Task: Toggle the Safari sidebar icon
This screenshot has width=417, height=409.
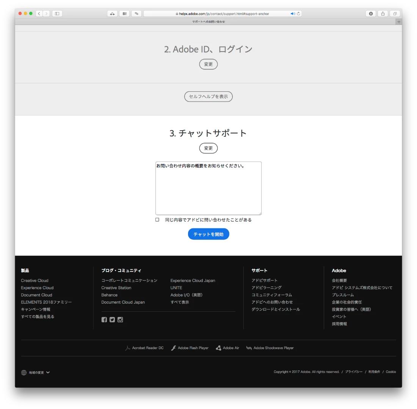Action: tap(57, 14)
